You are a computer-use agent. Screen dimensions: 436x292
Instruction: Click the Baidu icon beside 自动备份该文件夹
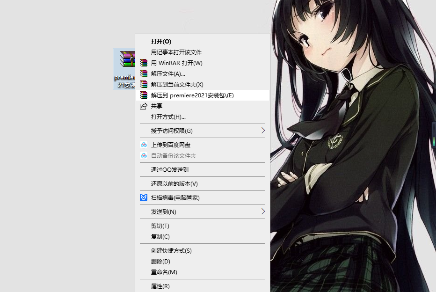tap(144, 156)
